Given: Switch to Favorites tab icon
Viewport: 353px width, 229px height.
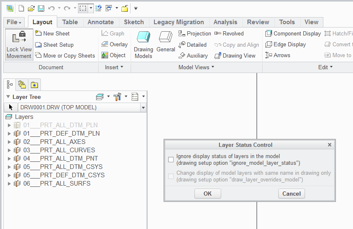Looking at the screenshot, I should [35, 85].
